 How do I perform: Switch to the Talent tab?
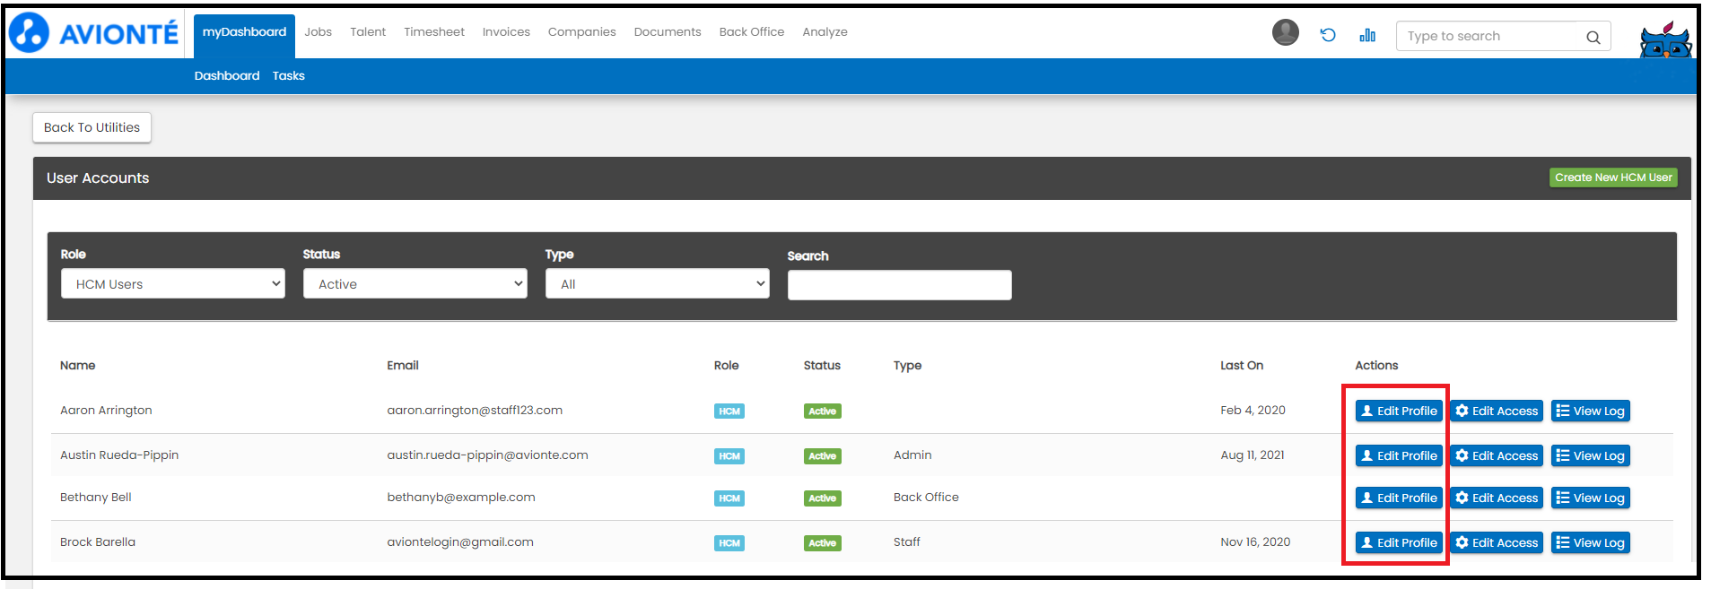368,32
